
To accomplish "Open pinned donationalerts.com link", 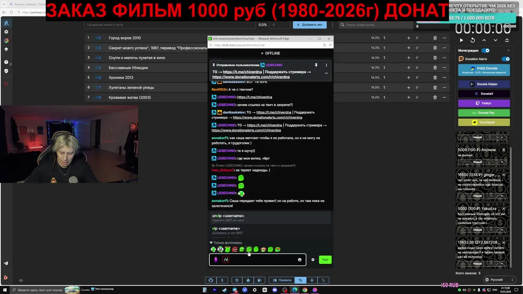I will point(251,77).
